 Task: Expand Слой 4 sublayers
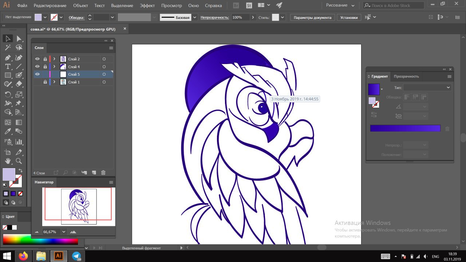(x=54, y=67)
